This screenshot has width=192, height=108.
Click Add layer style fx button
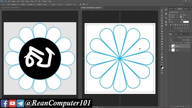(175, 107)
